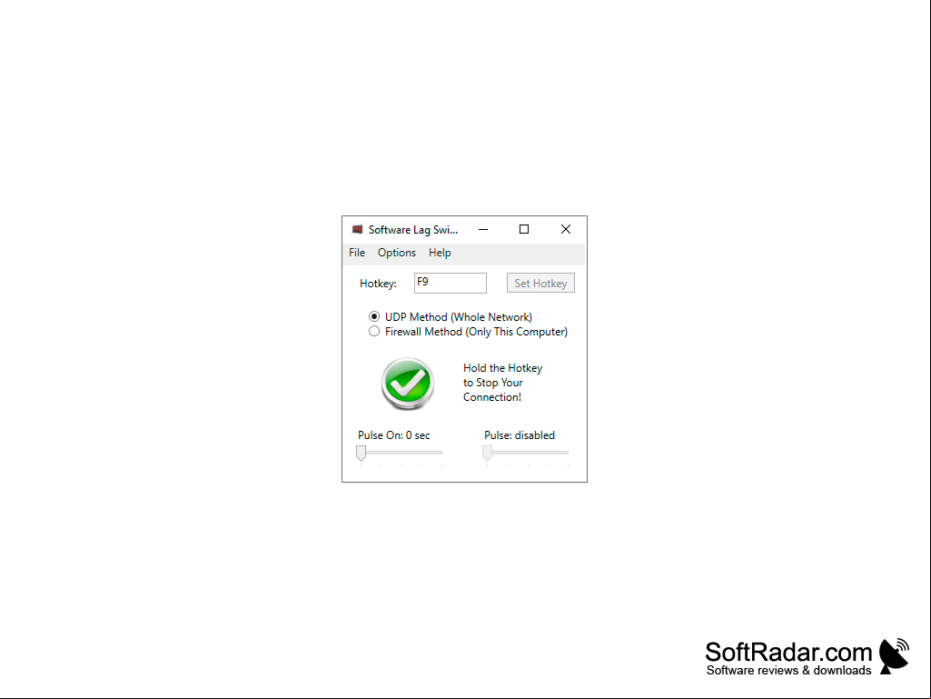
Task: Click the 'Hold the Hotkey to Stop' message
Action: (x=503, y=383)
